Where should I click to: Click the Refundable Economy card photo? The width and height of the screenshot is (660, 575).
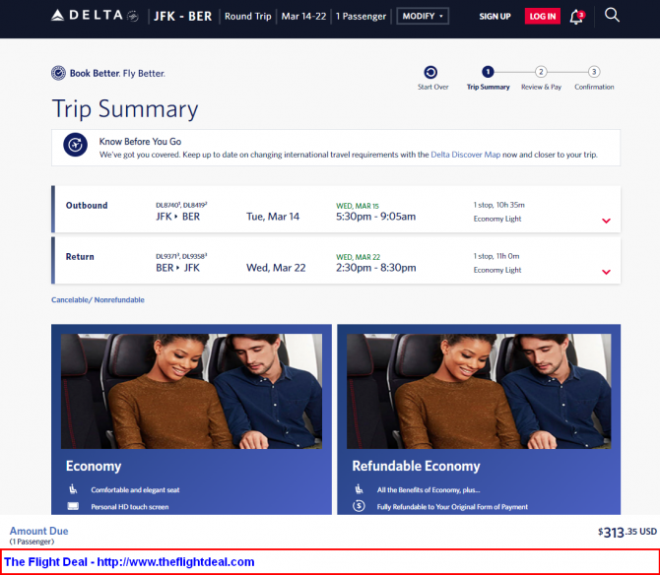coord(479,391)
